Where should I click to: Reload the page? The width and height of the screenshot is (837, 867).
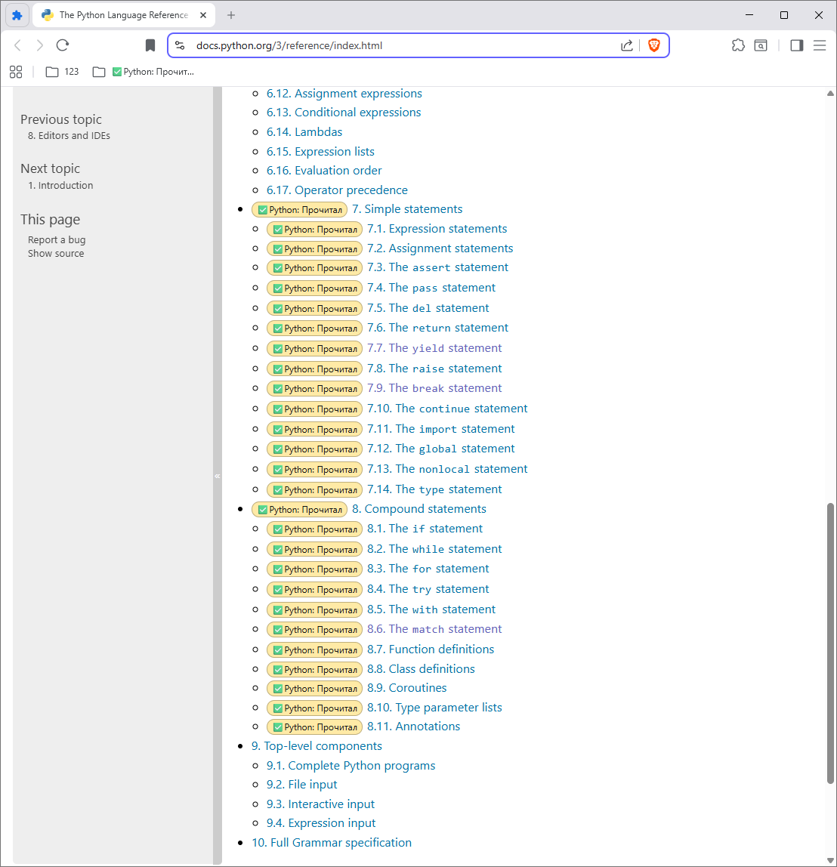tap(63, 45)
